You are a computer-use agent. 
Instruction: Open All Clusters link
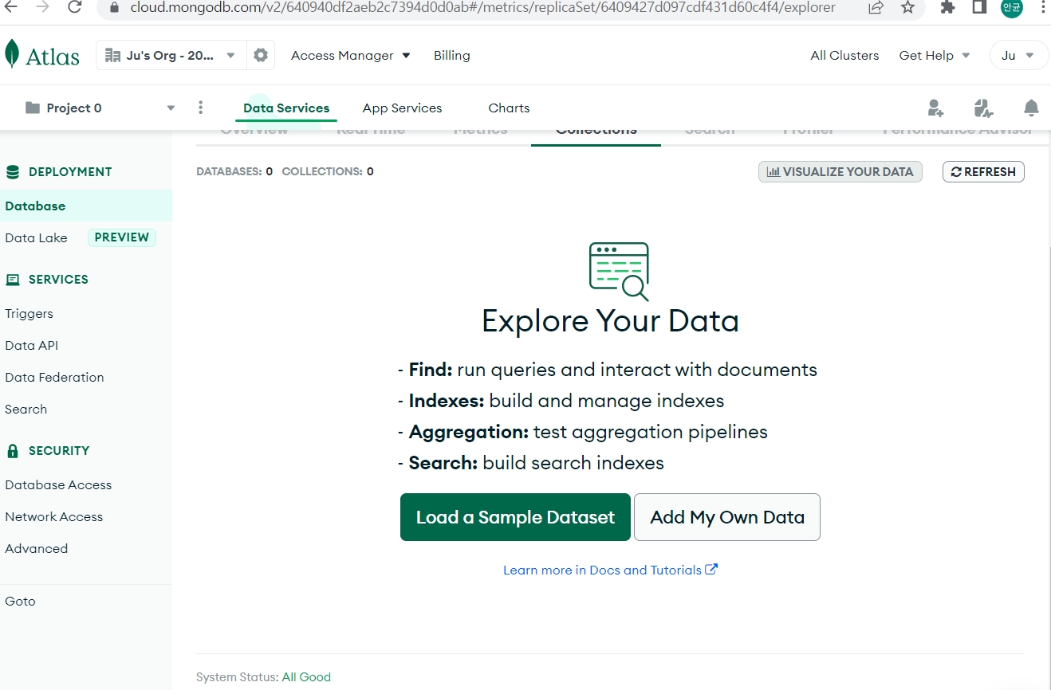844,56
